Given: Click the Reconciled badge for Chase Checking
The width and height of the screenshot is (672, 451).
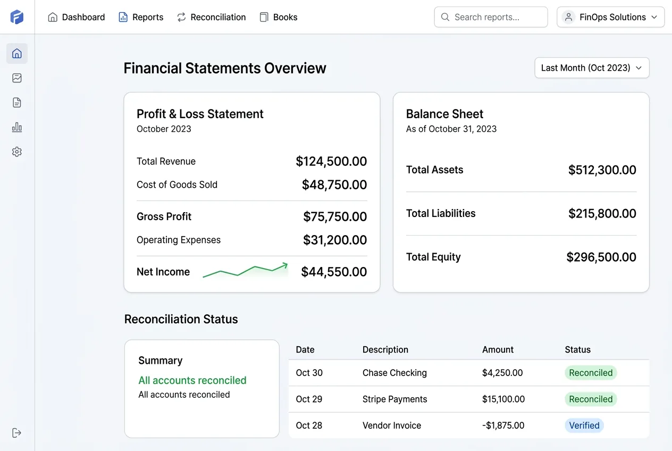Looking at the screenshot, I should click(591, 373).
